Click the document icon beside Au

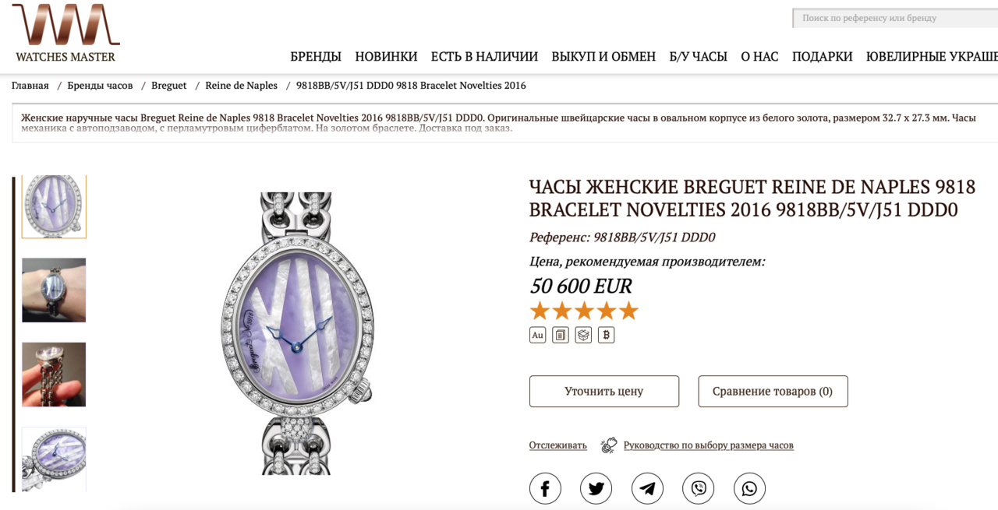561,335
